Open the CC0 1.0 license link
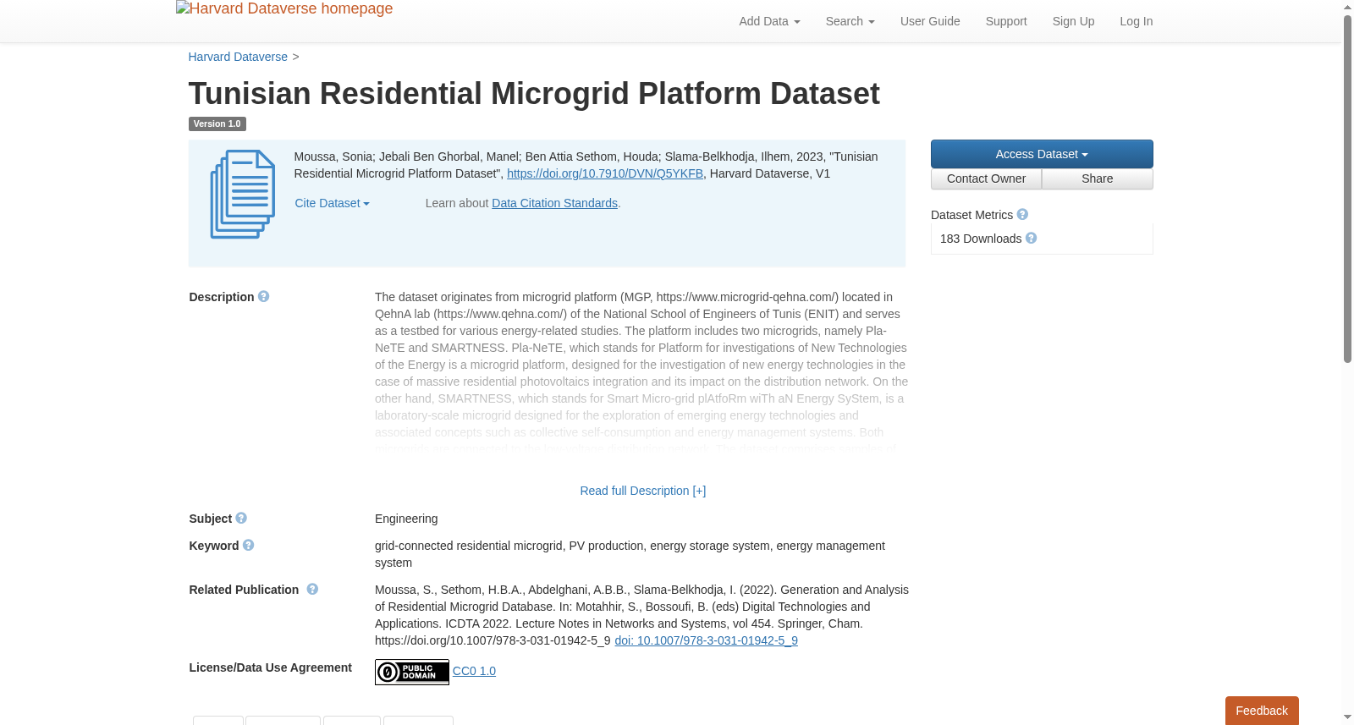This screenshot has width=1354, height=725. pos(474,671)
